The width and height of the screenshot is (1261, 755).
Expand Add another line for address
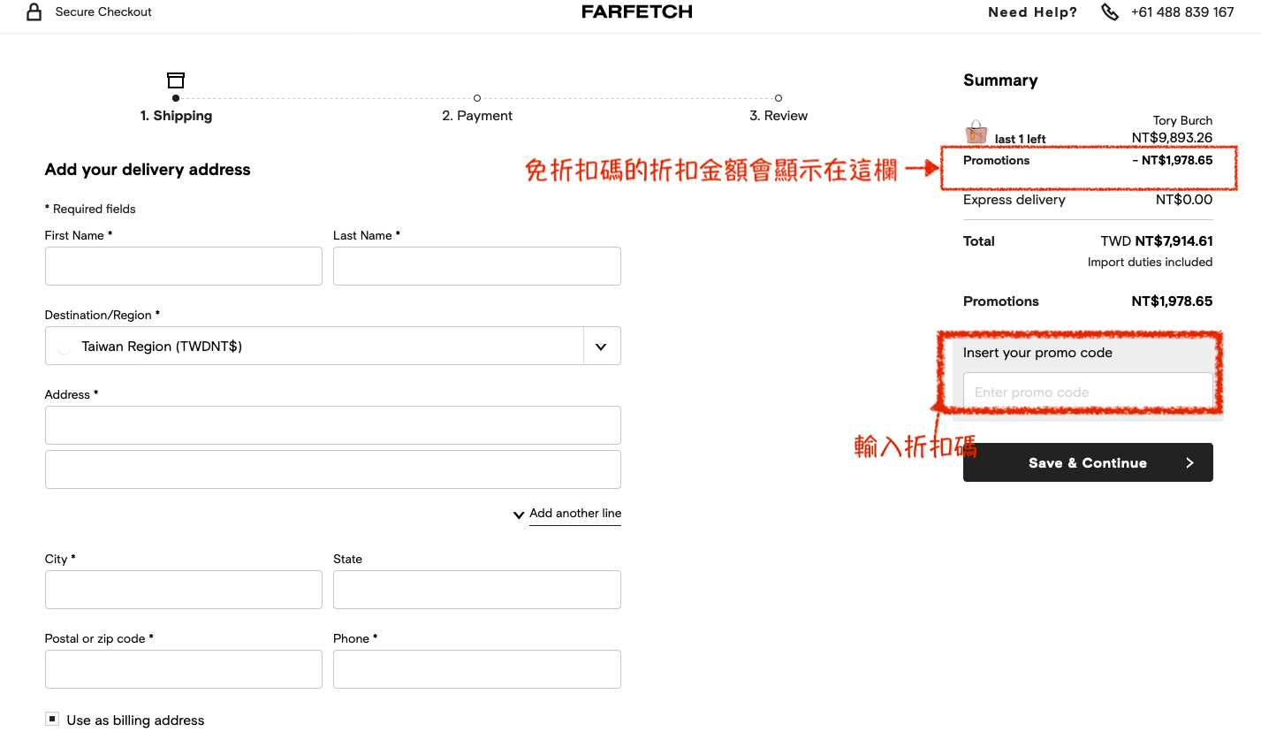pos(574,514)
